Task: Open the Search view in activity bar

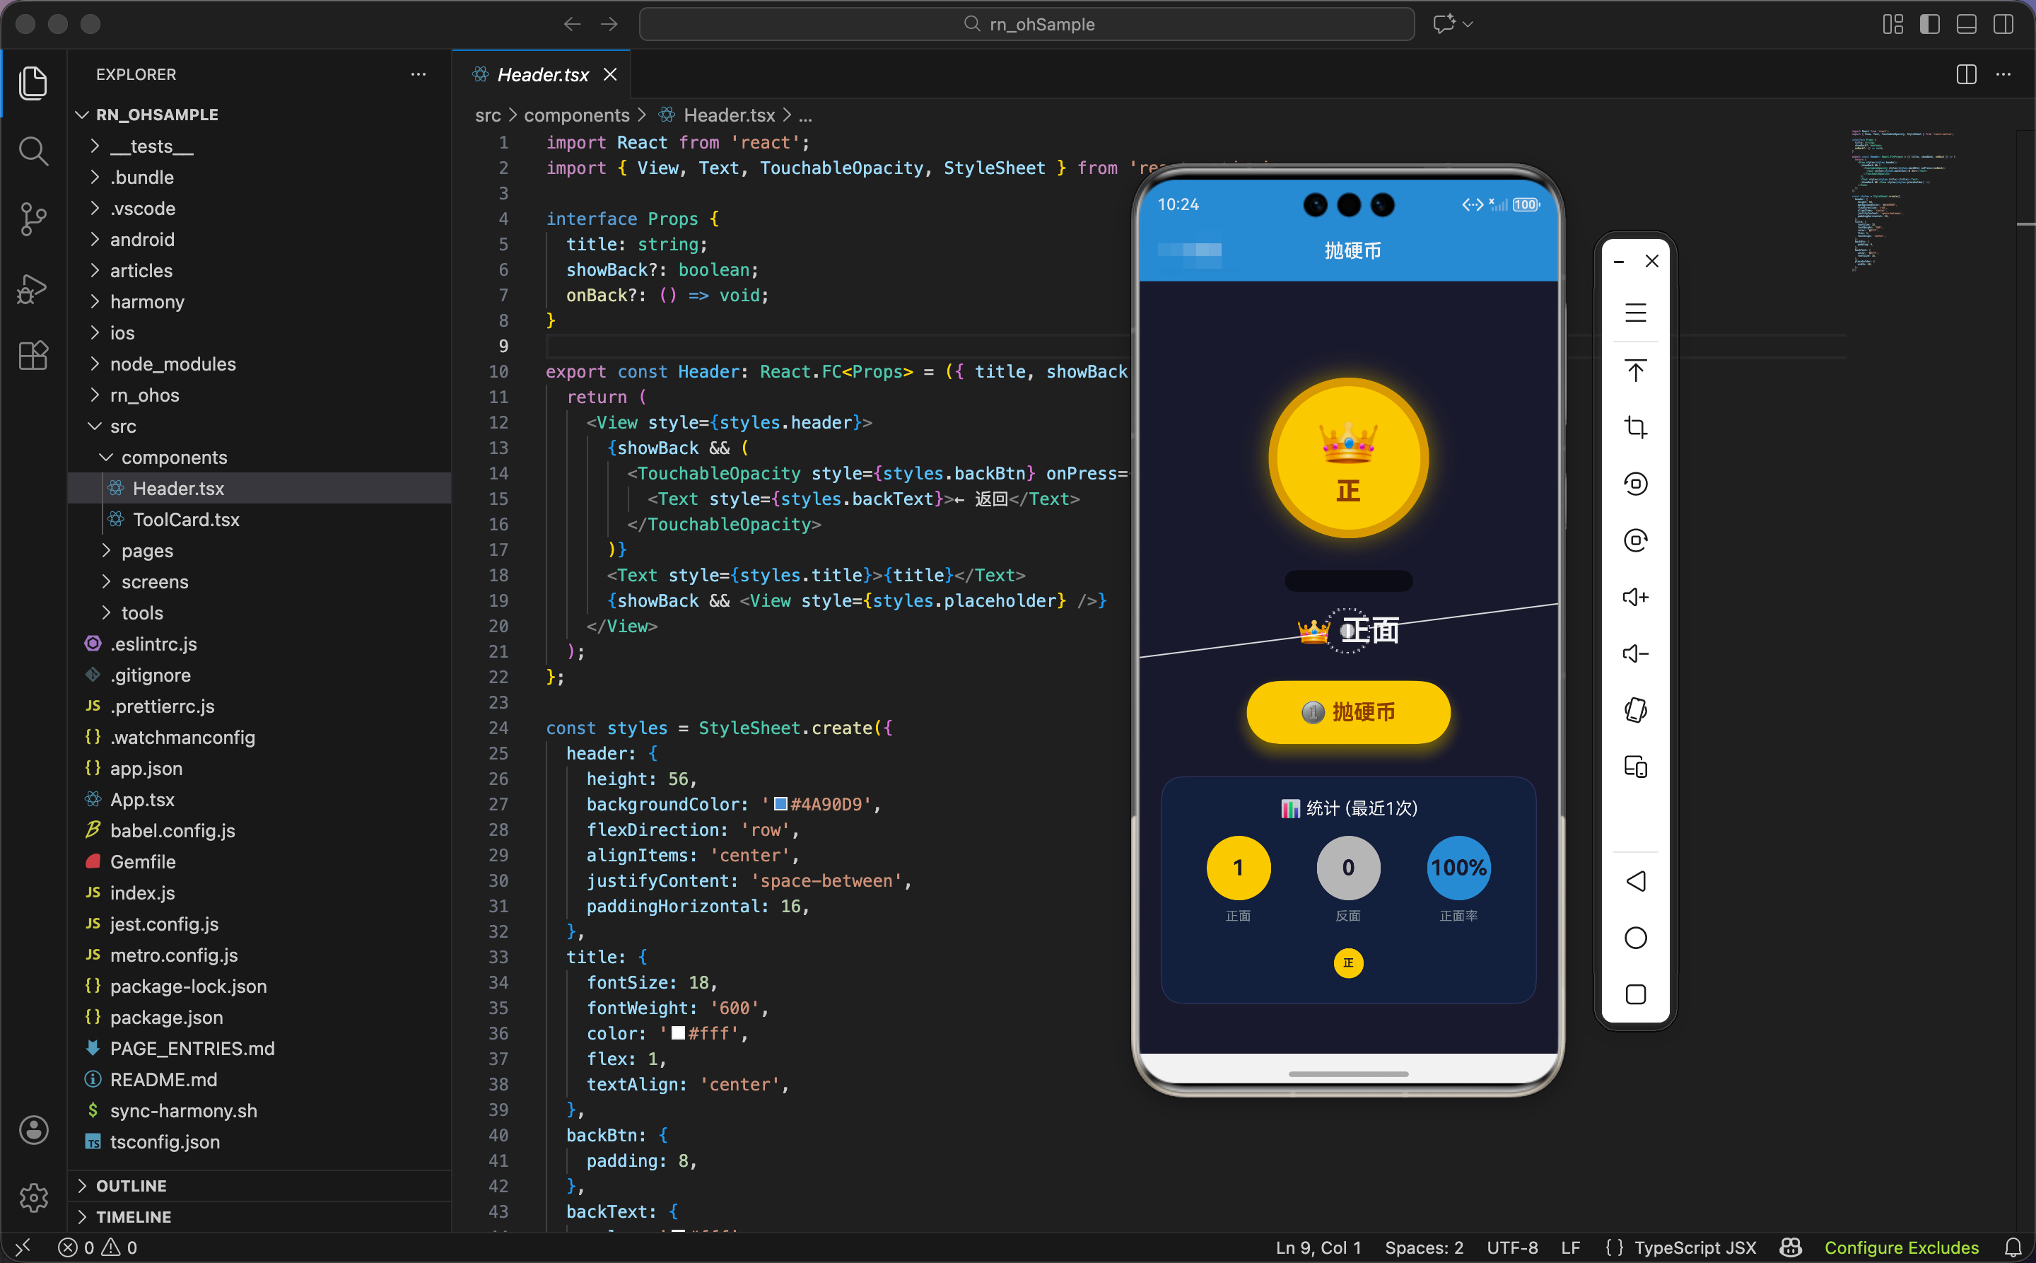Action: 33,151
